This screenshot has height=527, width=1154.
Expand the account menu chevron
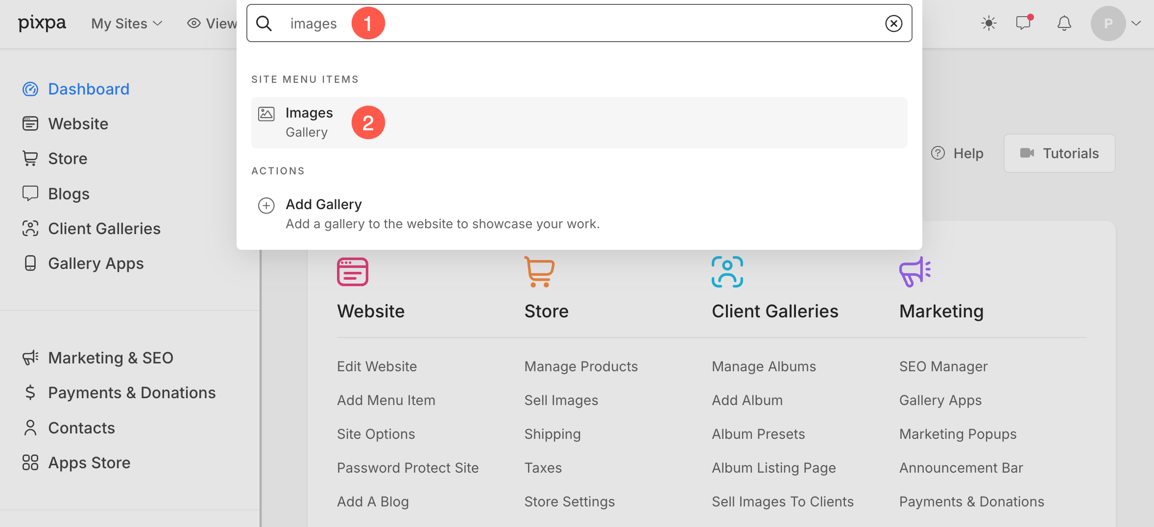[x=1136, y=23]
